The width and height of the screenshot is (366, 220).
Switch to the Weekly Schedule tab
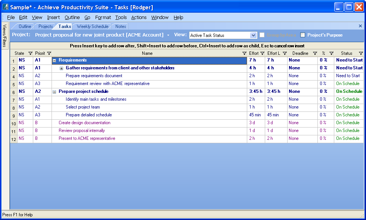(x=93, y=26)
